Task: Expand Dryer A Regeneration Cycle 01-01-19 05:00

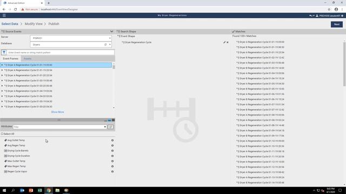Action: click(2, 65)
